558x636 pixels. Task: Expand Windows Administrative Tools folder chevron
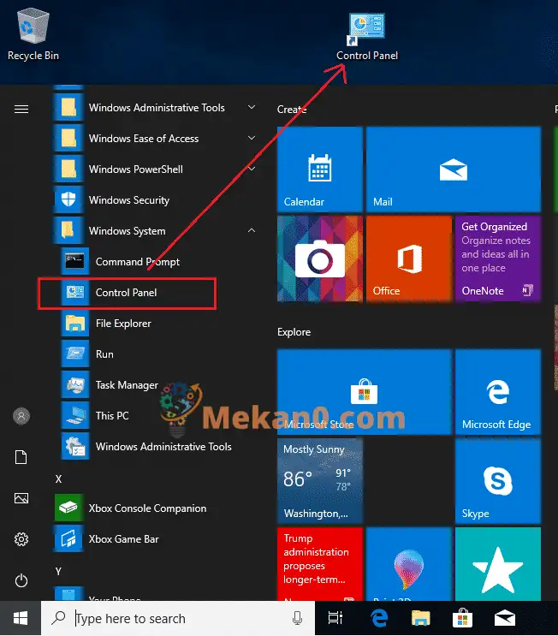coord(252,107)
